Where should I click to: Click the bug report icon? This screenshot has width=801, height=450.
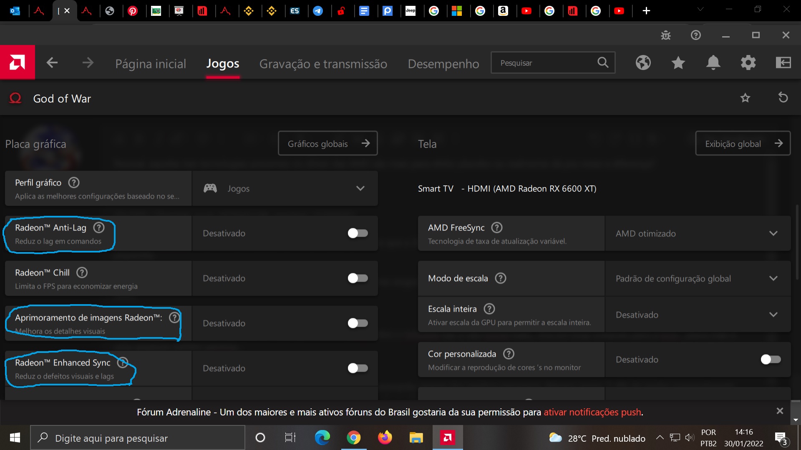point(665,35)
